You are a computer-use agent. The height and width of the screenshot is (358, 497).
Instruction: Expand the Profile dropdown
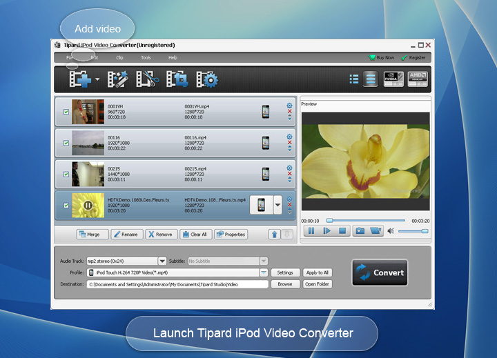[264, 272]
